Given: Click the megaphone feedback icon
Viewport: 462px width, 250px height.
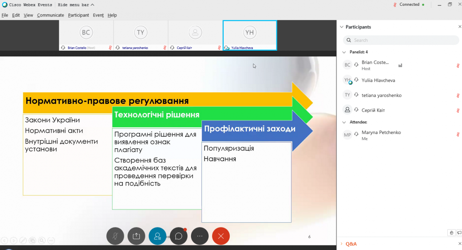Looking at the screenshot, I should [x=459, y=233].
